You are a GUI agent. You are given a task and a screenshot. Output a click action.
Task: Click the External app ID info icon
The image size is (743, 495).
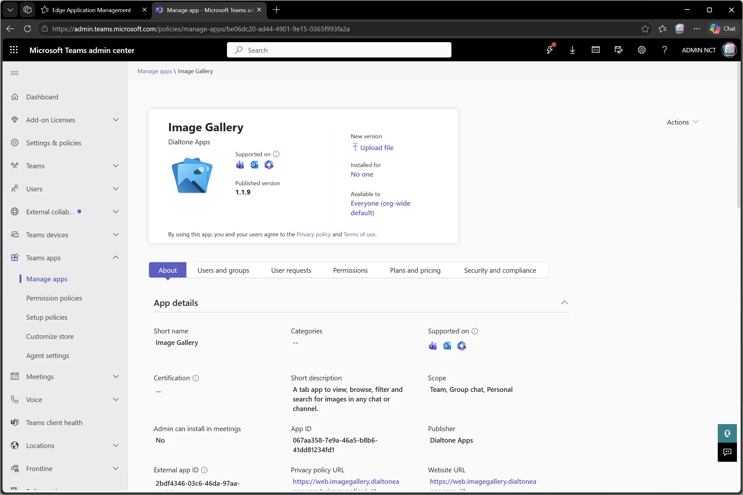click(x=205, y=470)
